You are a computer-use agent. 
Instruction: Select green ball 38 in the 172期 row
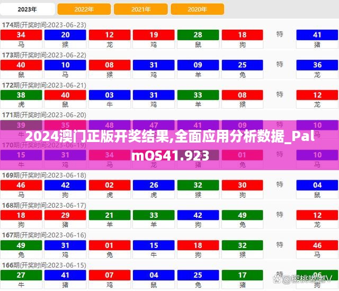click(21, 95)
